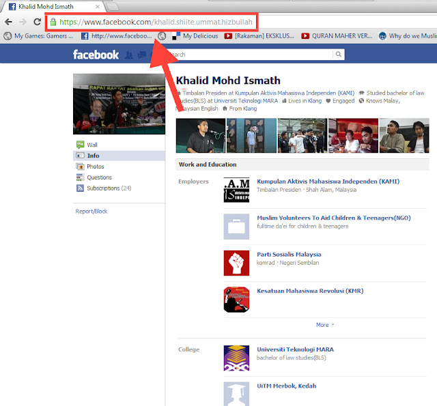This screenshot has height=406, width=437.
Task: Click the Info sidebar card icon
Action: click(x=81, y=156)
